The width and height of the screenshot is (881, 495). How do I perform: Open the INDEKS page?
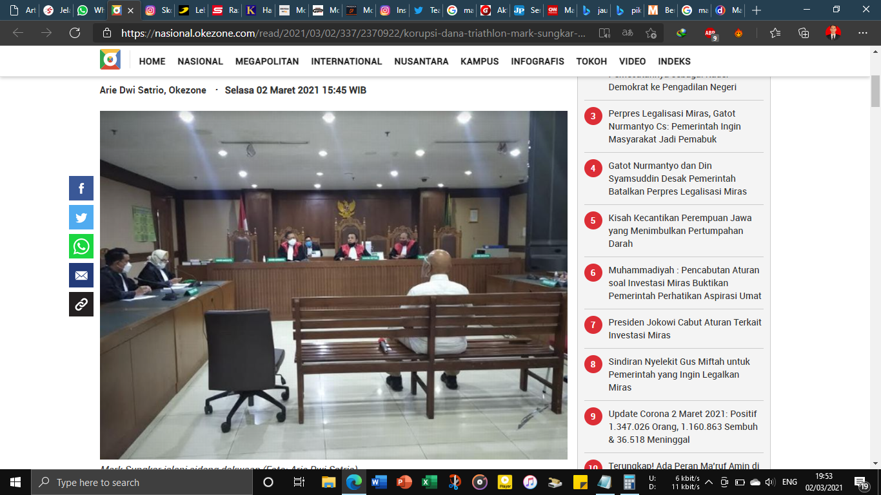point(674,61)
